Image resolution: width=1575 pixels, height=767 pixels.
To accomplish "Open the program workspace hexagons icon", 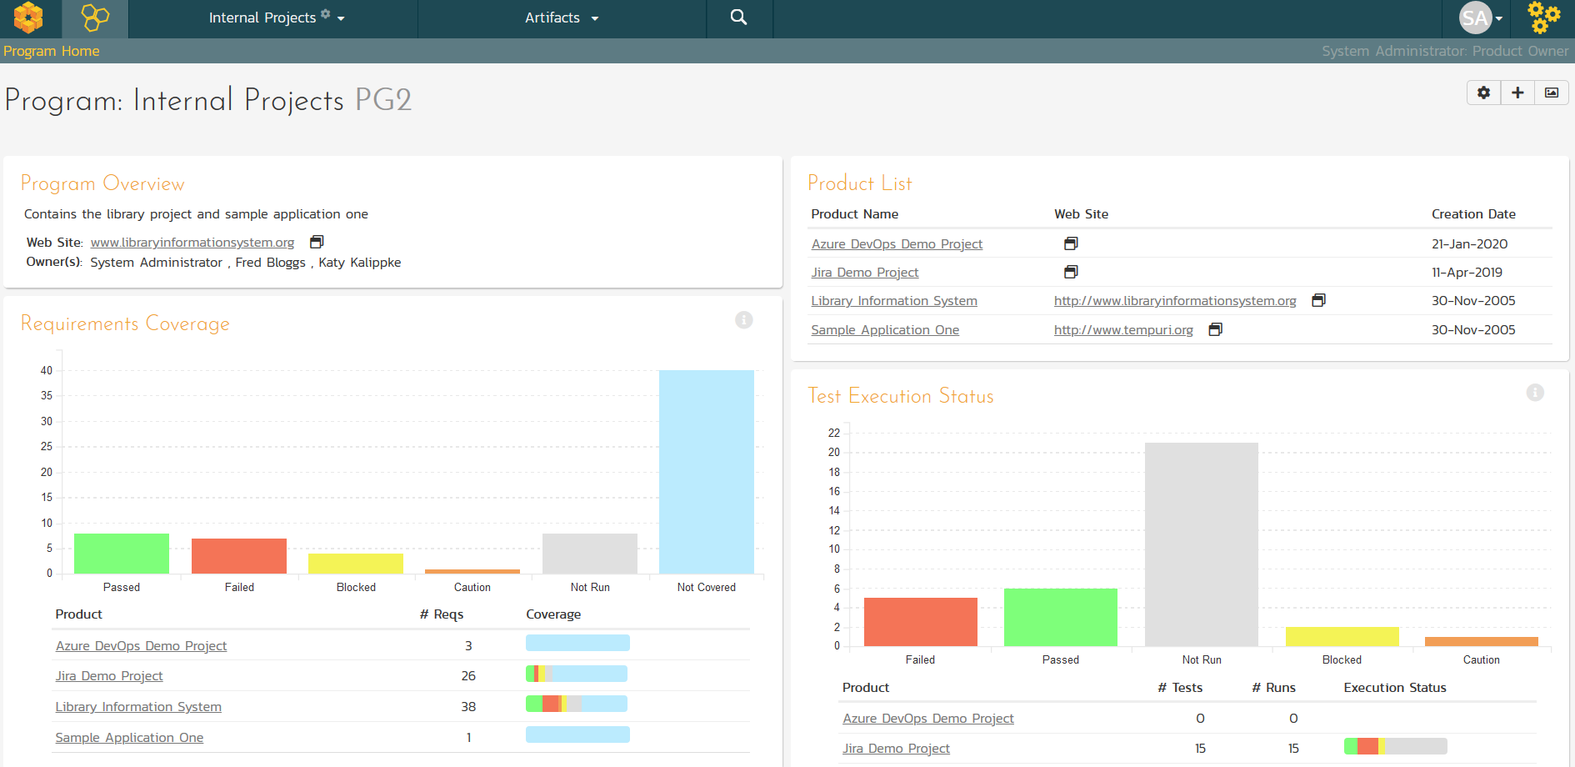I will (95, 18).
